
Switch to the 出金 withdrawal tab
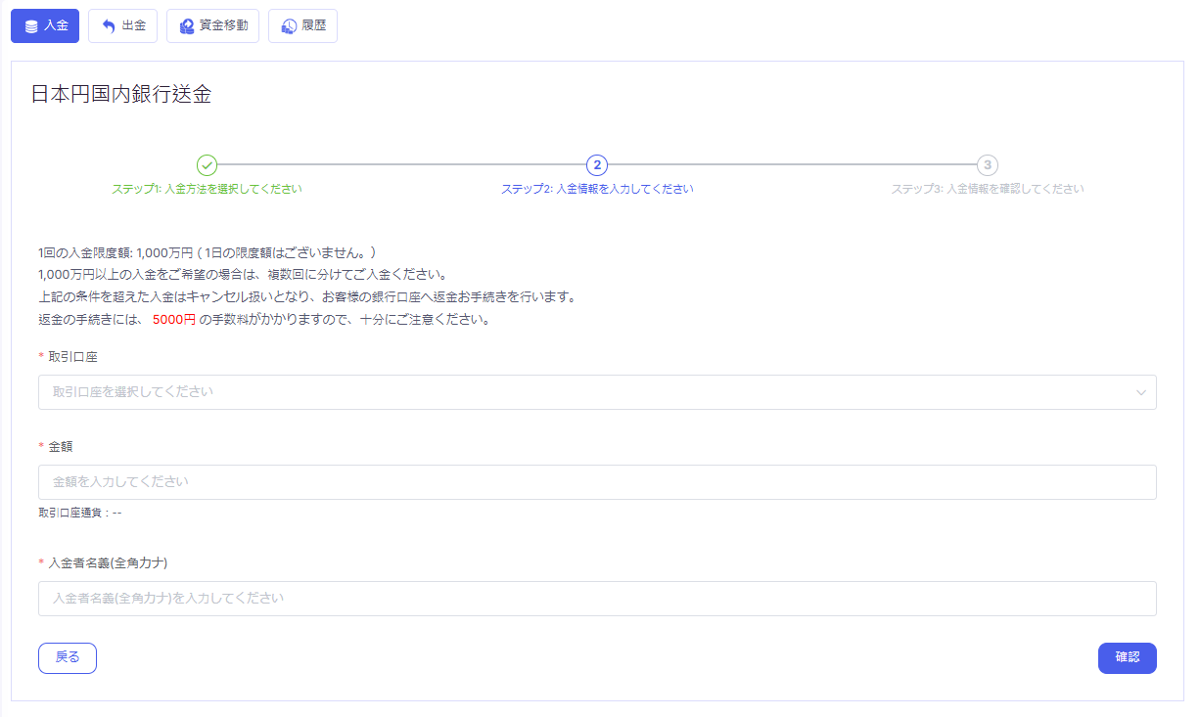pyautogui.click(x=122, y=26)
